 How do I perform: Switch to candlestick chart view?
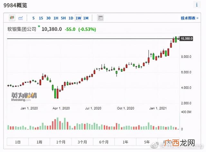pos(12,18)
